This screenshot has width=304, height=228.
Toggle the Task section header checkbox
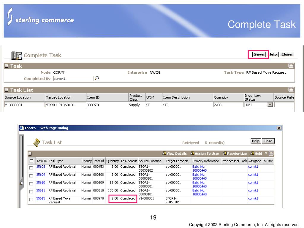(7, 66)
